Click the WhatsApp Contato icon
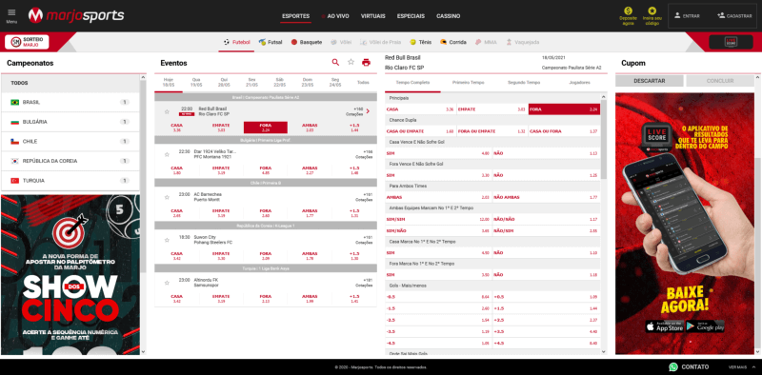Image resolution: width=762 pixels, height=375 pixels. (673, 366)
